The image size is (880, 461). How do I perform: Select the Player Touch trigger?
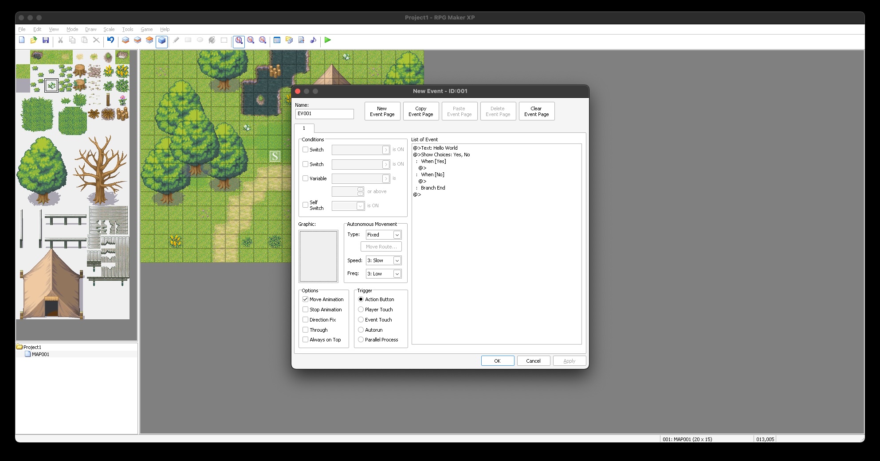(x=361, y=309)
